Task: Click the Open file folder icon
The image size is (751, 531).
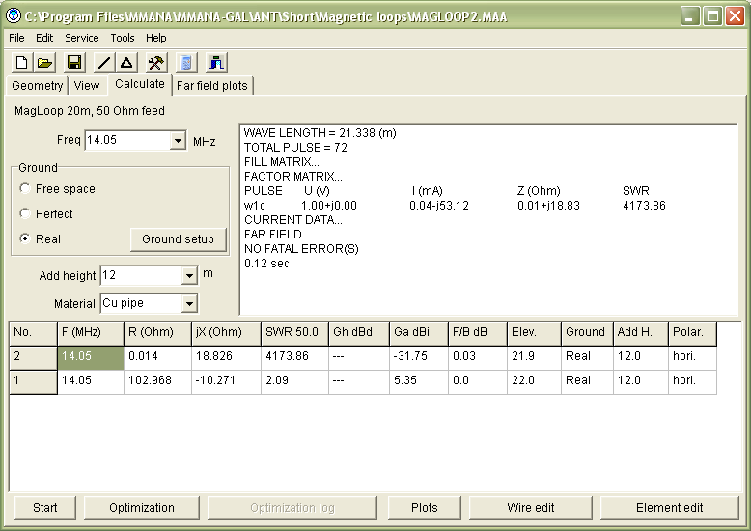Action: 44,63
